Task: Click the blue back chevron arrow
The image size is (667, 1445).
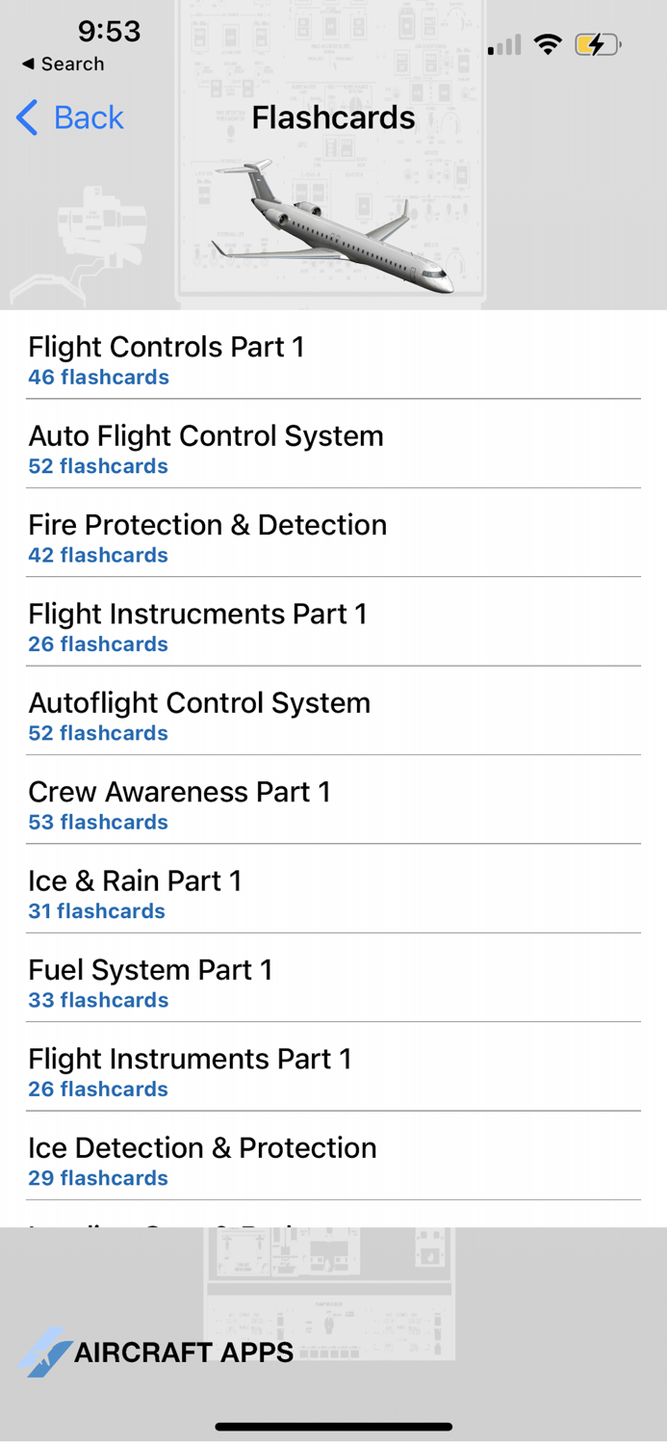Action: pos(26,117)
